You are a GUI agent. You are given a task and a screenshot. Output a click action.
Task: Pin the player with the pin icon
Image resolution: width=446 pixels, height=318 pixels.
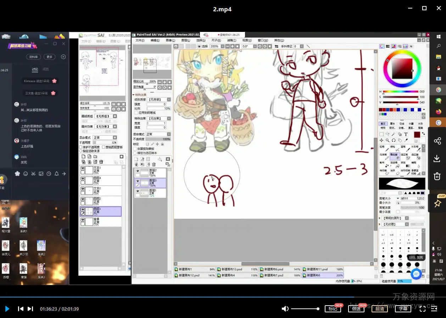click(437, 203)
